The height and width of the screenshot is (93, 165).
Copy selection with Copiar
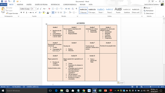(x=9, y=11)
